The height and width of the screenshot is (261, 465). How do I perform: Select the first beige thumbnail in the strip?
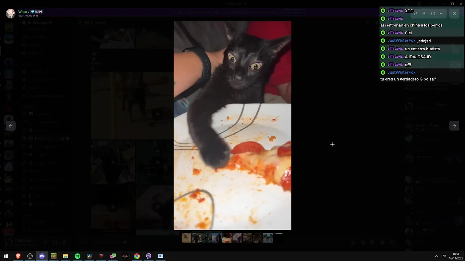pos(186,238)
